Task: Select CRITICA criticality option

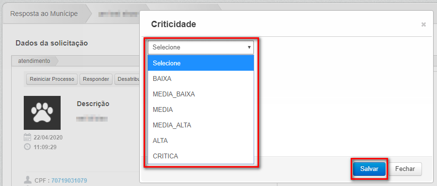Action: pyautogui.click(x=201, y=156)
